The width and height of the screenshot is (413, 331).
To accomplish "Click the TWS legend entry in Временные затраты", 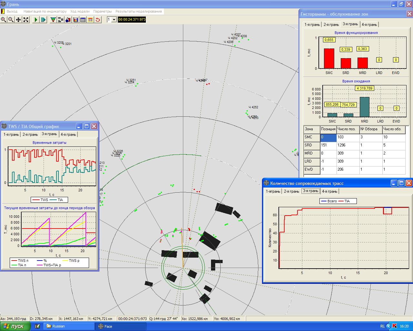I will coord(40,200).
